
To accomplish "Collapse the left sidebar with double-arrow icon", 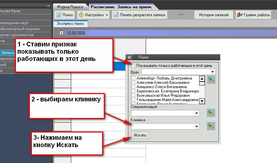I will pyautogui.click(x=49, y=6).
